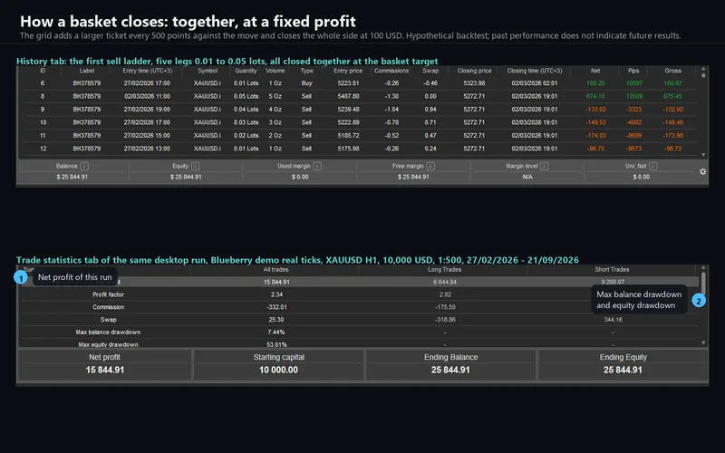Screen dimensions: 725x453
Task: Sort by the Net column header
Action: click(x=595, y=71)
